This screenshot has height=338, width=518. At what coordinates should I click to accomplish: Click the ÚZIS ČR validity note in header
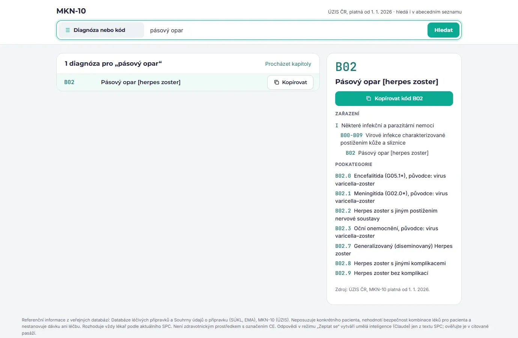coord(395,12)
